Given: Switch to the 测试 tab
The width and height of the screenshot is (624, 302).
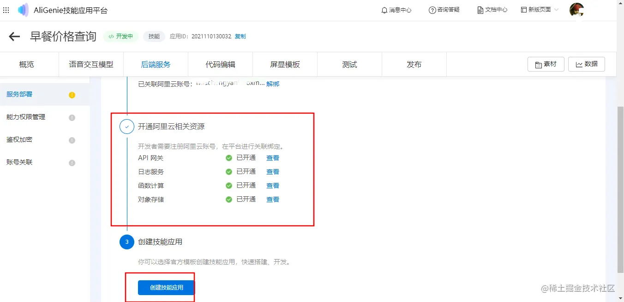Looking at the screenshot, I should [349, 65].
